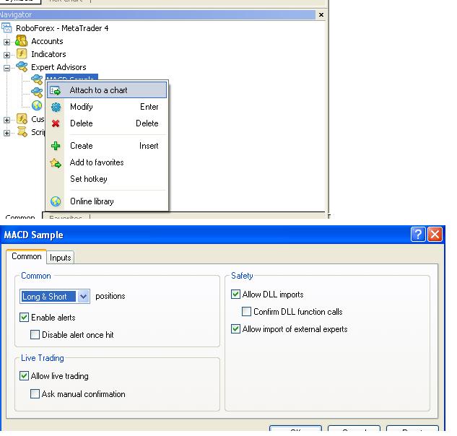Select Set hotkey from context menu

88,179
